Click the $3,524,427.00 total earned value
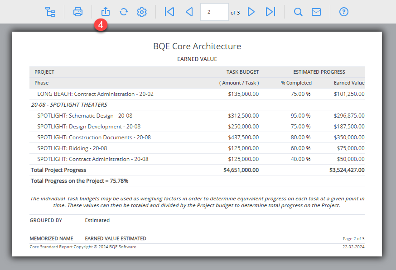 (x=347, y=170)
